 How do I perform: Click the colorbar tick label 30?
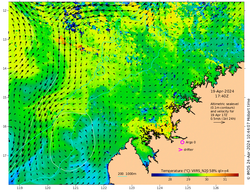[207, 179]
